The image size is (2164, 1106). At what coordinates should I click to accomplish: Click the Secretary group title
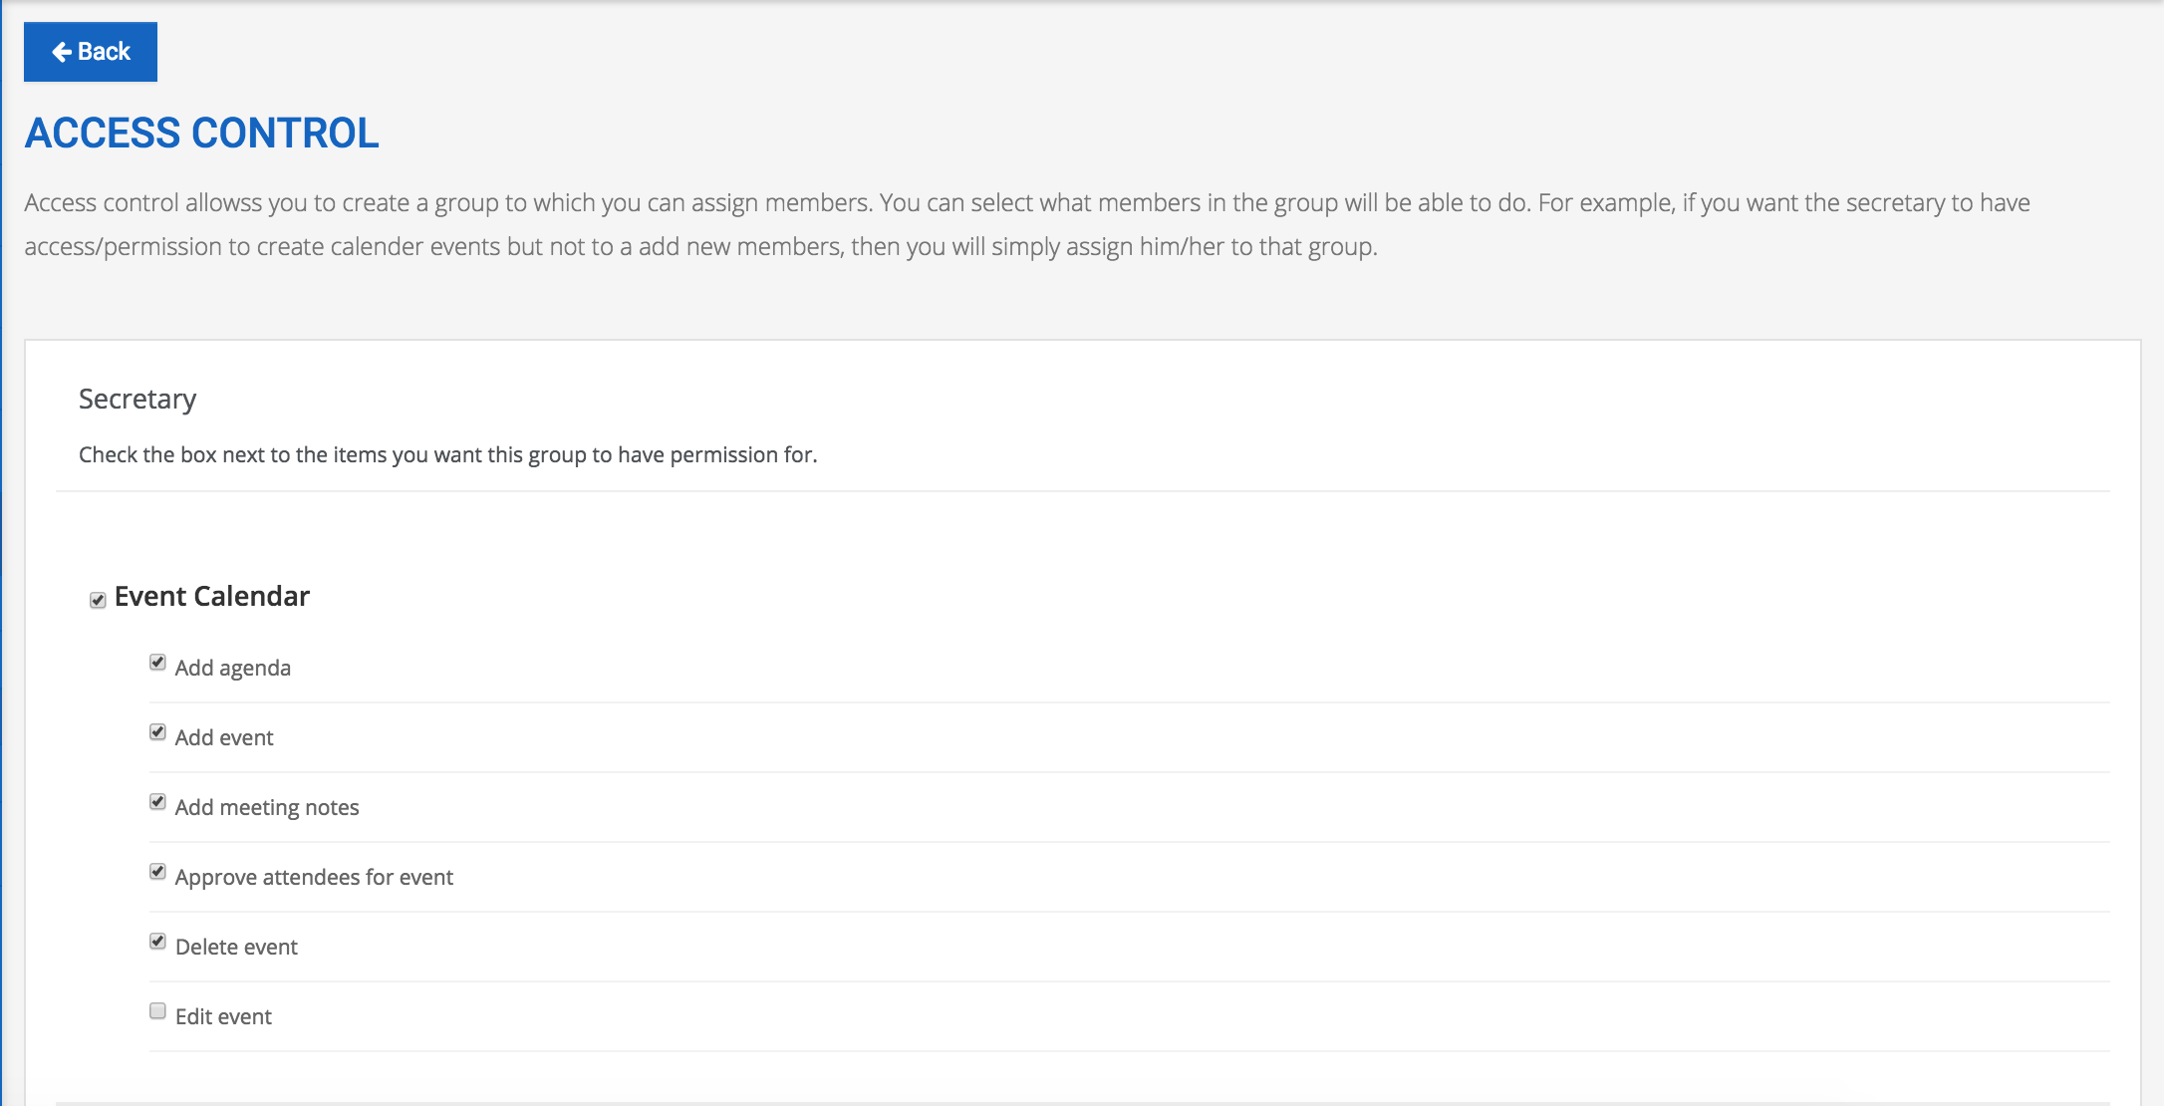click(x=137, y=400)
